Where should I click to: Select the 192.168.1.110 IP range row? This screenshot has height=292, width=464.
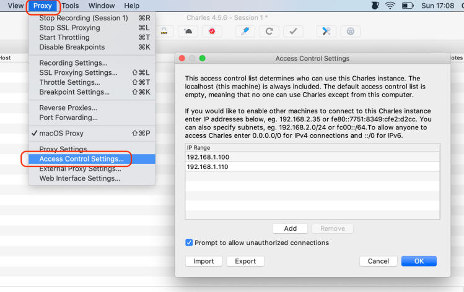point(312,167)
